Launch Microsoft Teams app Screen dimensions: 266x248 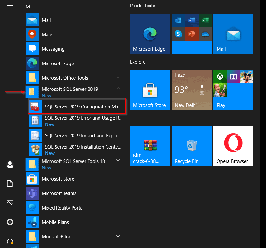74,193
